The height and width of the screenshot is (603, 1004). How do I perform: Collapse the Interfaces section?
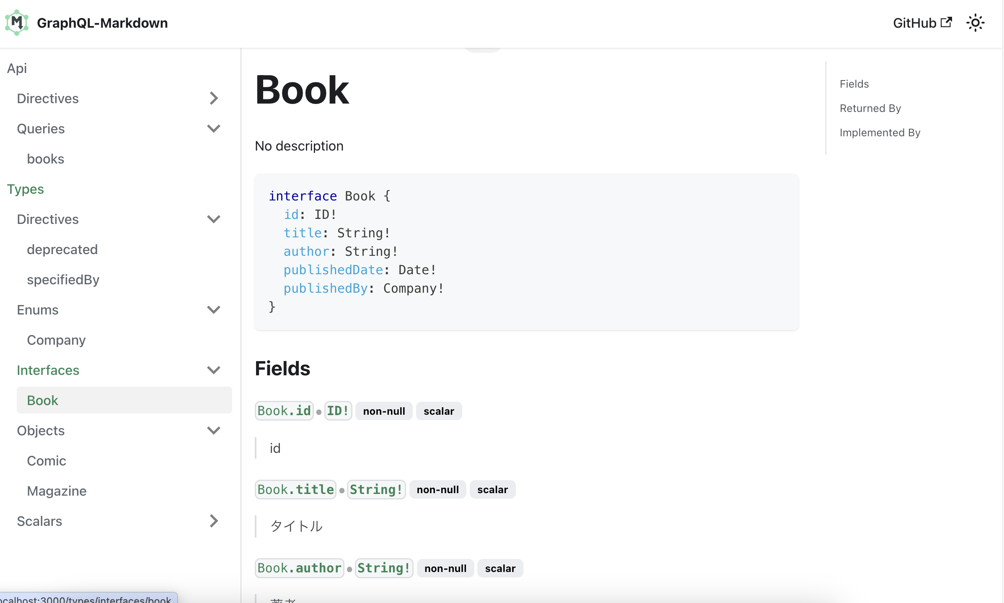(214, 370)
